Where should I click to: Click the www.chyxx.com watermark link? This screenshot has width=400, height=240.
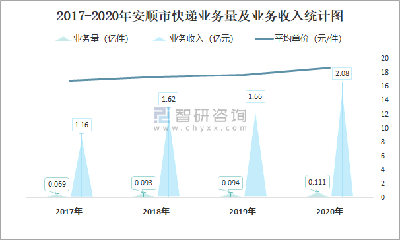(x=201, y=128)
